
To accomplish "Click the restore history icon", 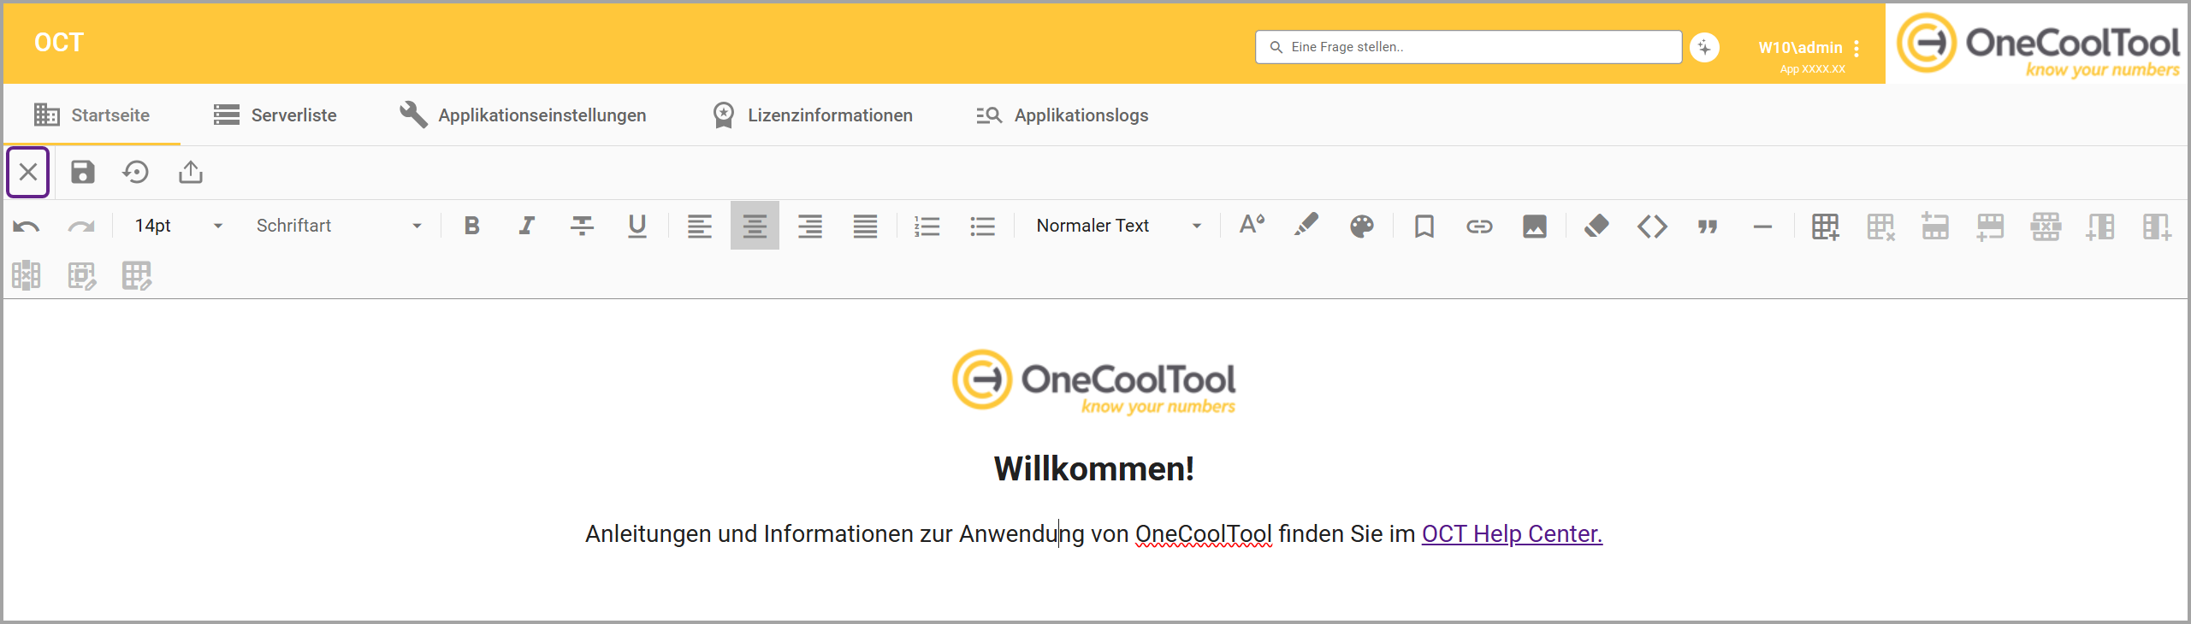I will [x=136, y=173].
